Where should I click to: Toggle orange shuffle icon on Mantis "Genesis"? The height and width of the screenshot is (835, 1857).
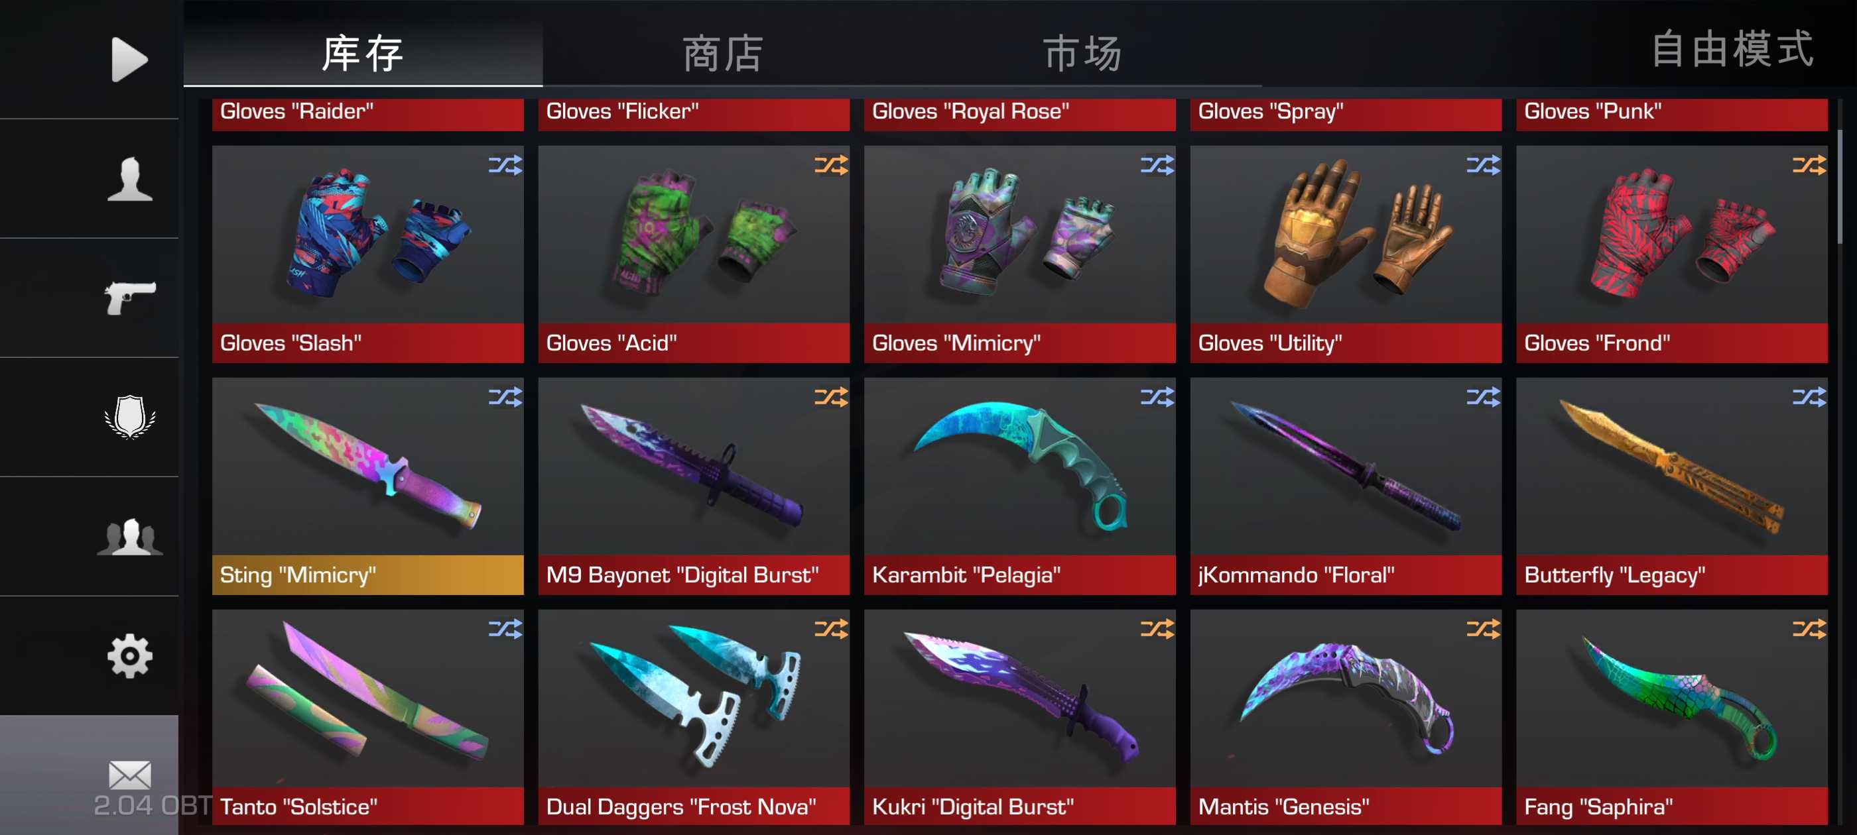[1483, 630]
